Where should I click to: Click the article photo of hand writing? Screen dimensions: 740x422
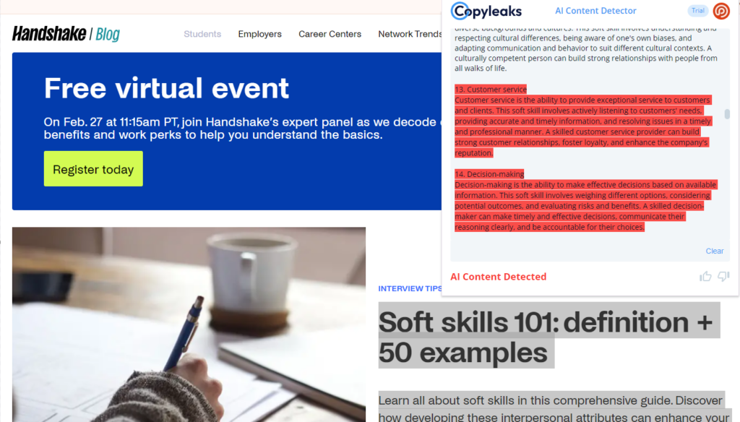coord(189,324)
